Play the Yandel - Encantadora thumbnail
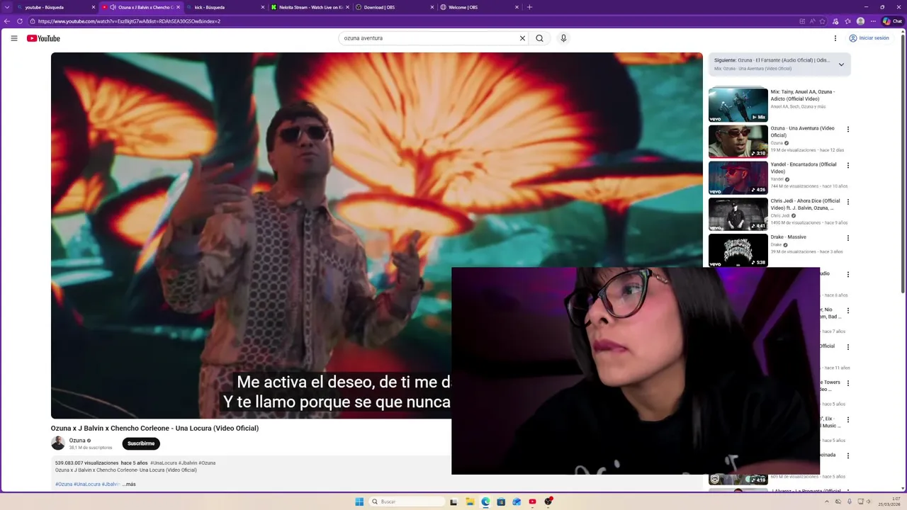This screenshot has width=907, height=510. click(738, 177)
